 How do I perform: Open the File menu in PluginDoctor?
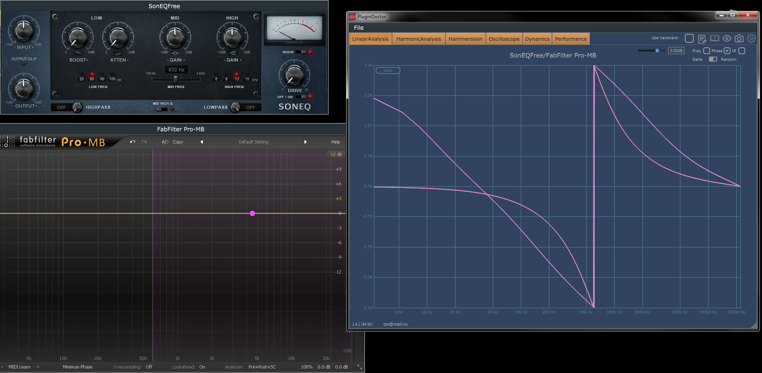tap(359, 28)
